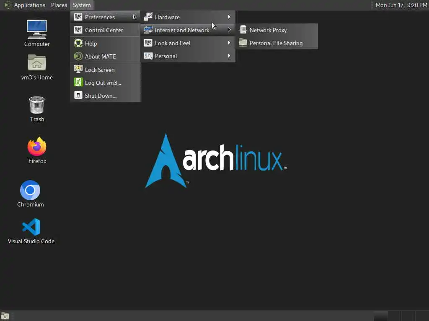Click the Chromium label text
The height and width of the screenshot is (321, 429).
pos(30,204)
